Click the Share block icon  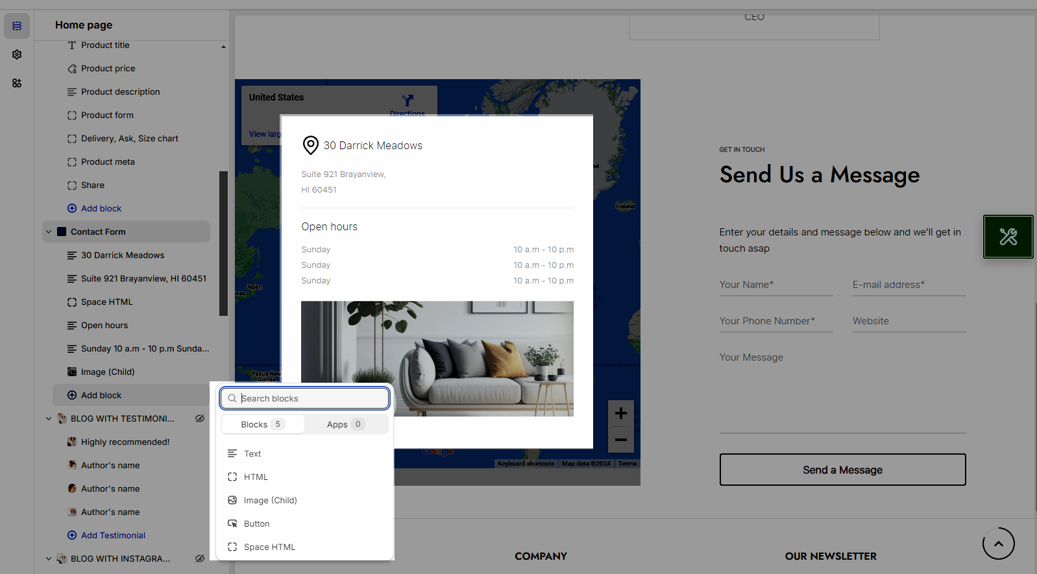[72, 185]
